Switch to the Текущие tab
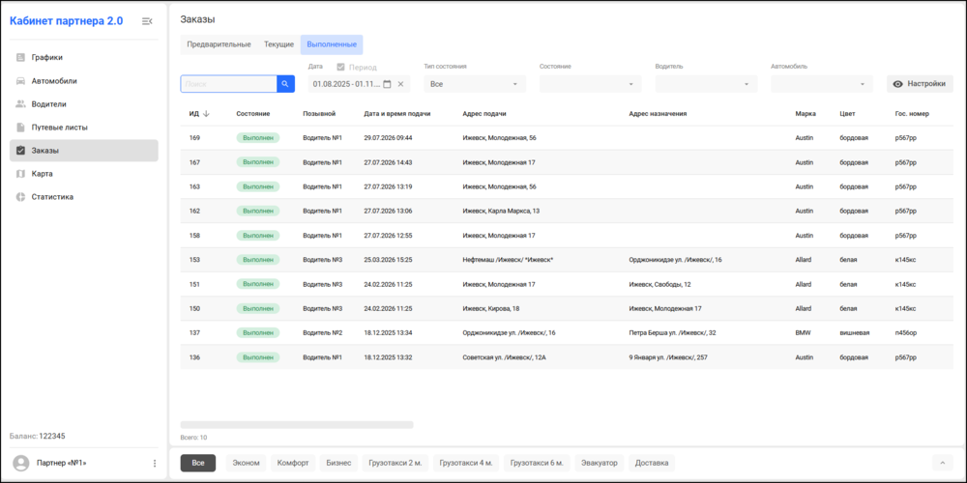The height and width of the screenshot is (483, 967). pos(278,45)
